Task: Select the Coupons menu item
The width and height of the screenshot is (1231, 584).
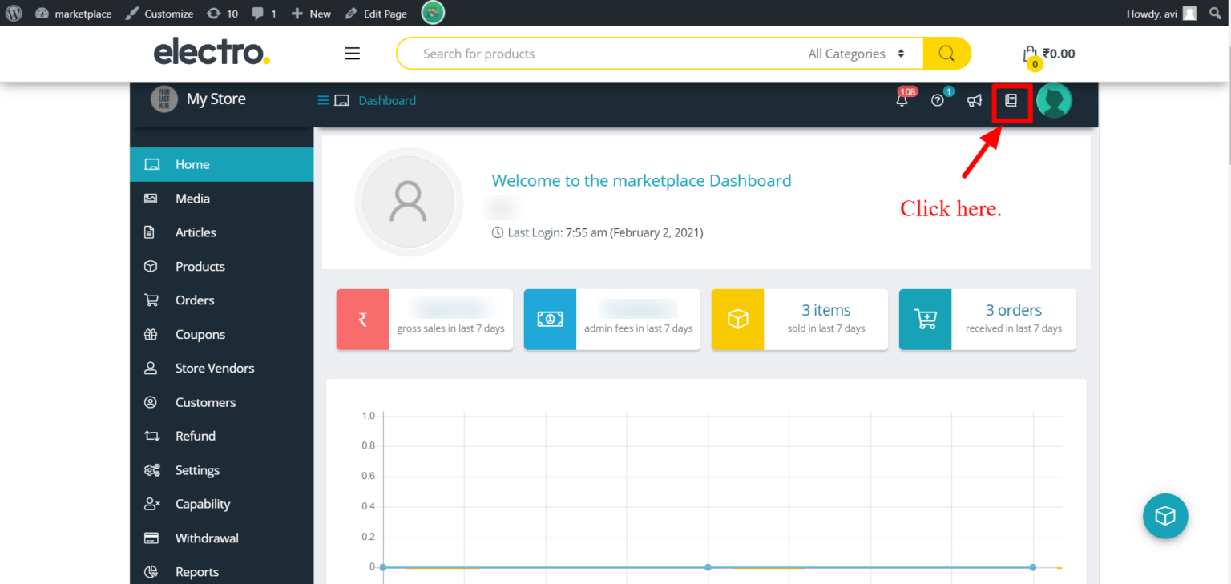Action: pos(200,334)
